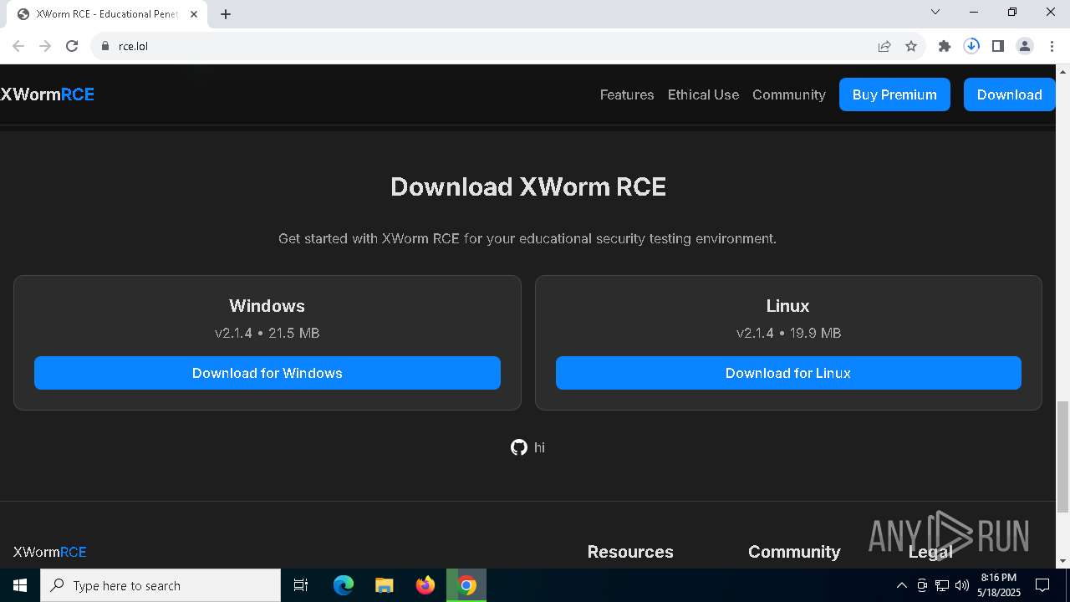Open the Windows Start menu

pyautogui.click(x=20, y=585)
